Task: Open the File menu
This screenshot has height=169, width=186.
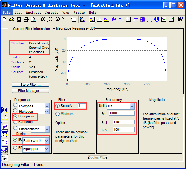Action: coord(7,12)
